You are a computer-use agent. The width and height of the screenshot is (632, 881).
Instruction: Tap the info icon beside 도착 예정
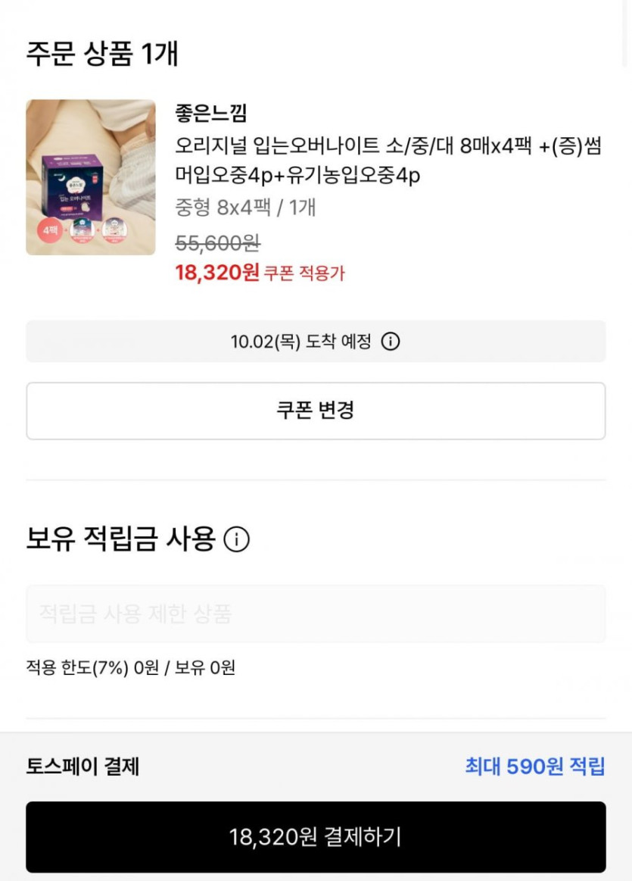(390, 342)
